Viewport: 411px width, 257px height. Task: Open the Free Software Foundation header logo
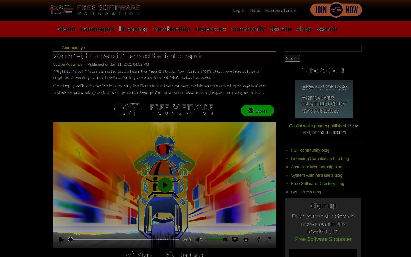point(95,10)
